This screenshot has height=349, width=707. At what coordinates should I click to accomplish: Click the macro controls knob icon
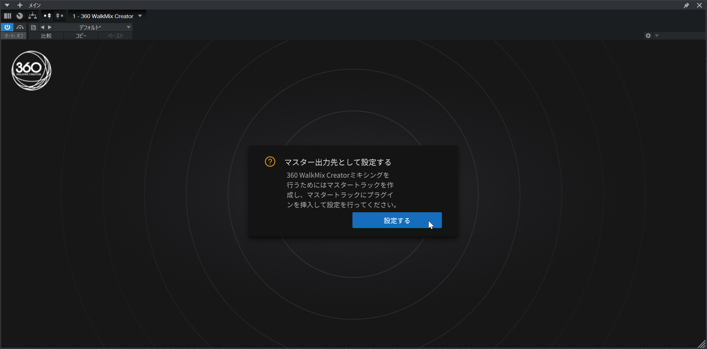pyautogui.click(x=20, y=16)
